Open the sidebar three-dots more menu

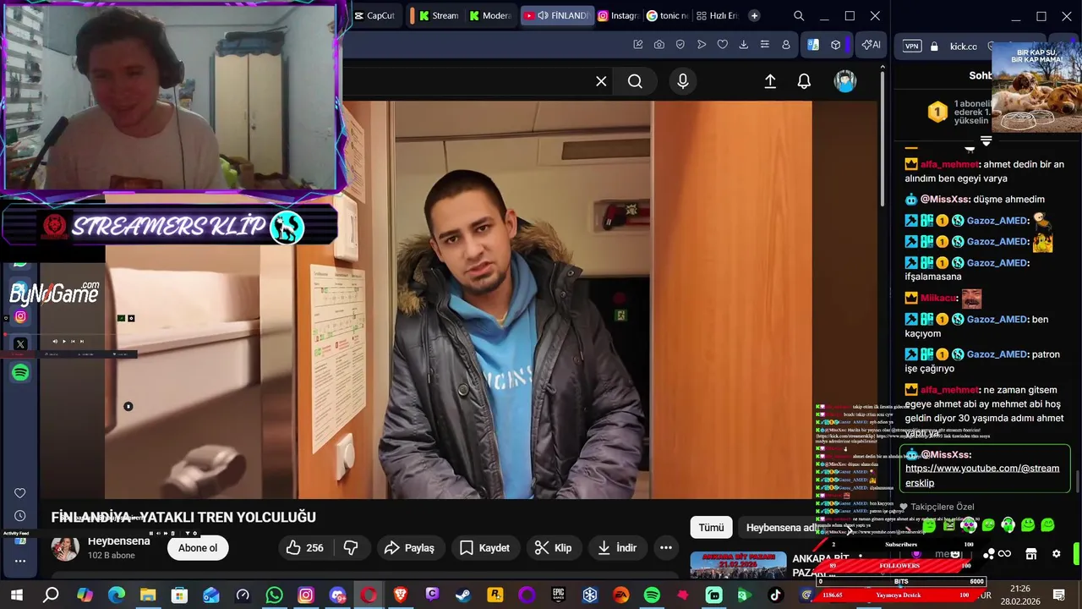20,561
